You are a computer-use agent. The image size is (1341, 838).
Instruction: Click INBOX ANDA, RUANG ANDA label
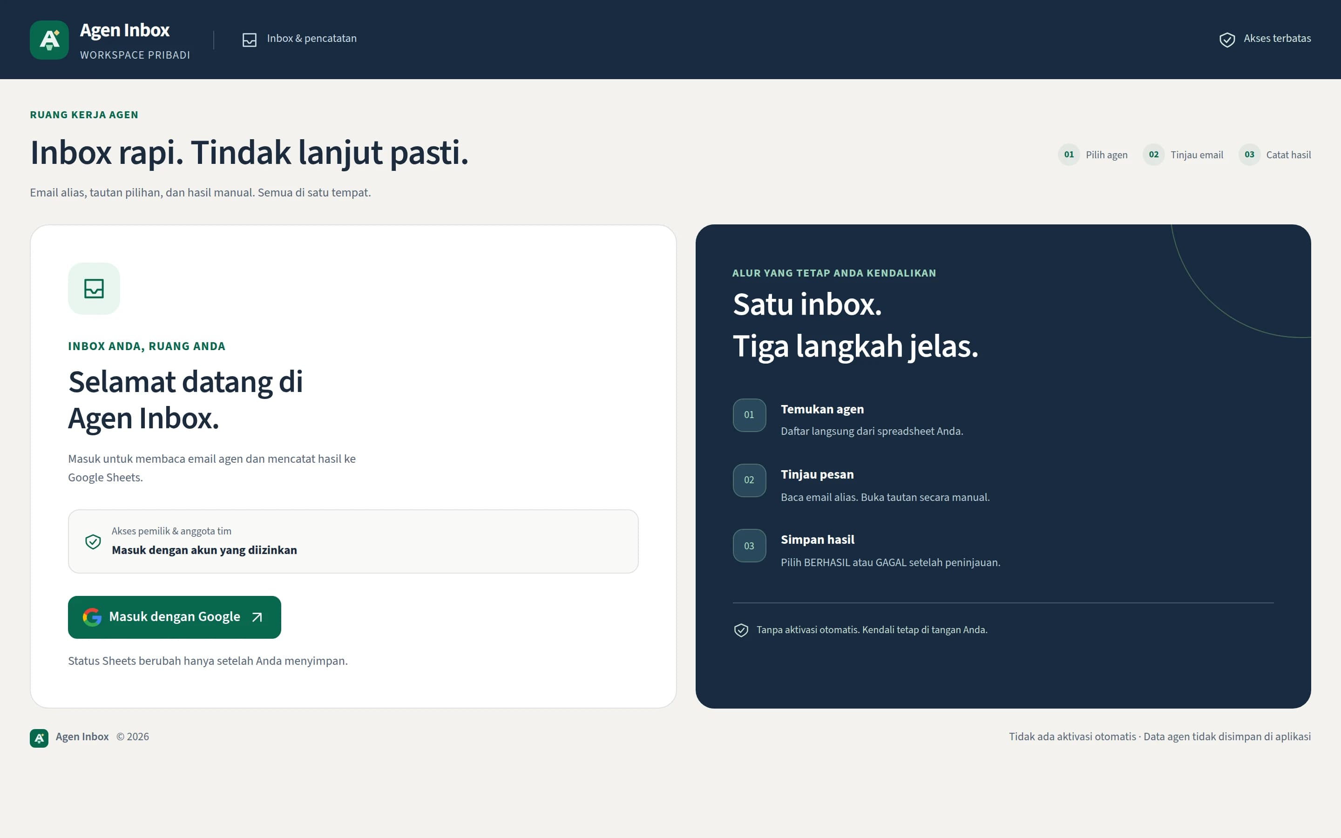pyautogui.click(x=147, y=346)
